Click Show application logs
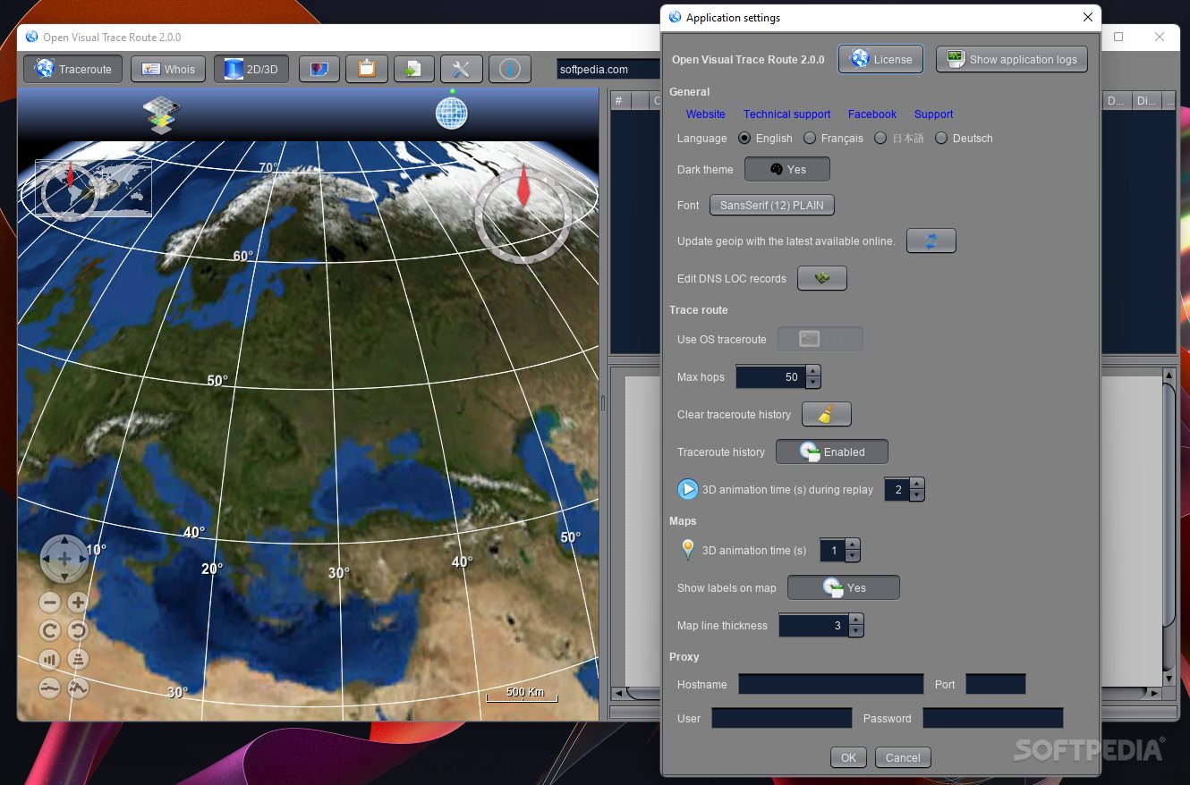1190x785 pixels. pos(1012,59)
